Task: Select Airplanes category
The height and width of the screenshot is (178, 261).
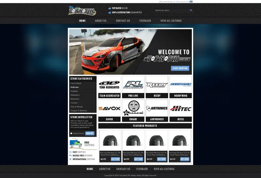Action: pos(74,91)
